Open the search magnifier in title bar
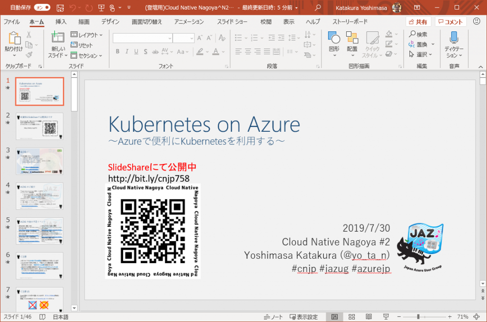This screenshot has height=322, width=487. point(318,8)
